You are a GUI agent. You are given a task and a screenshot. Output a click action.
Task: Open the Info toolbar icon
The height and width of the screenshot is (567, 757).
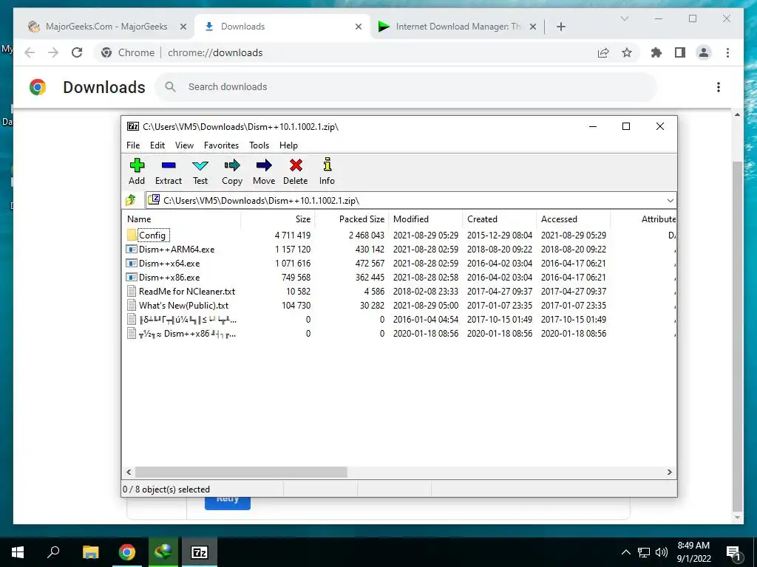tap(327, 165)
